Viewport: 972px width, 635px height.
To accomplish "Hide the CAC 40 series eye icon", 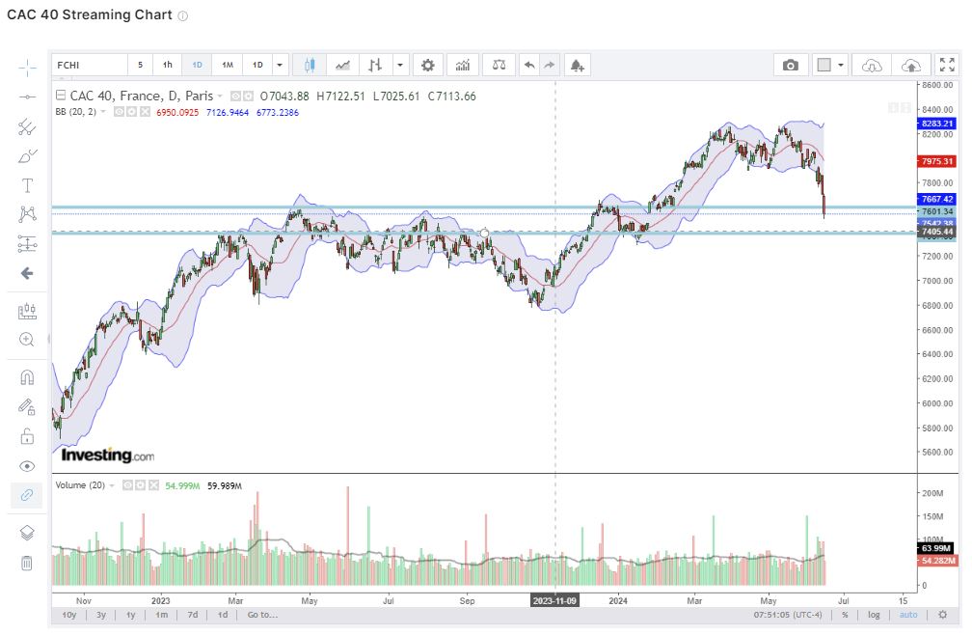I will pos(235,97).
